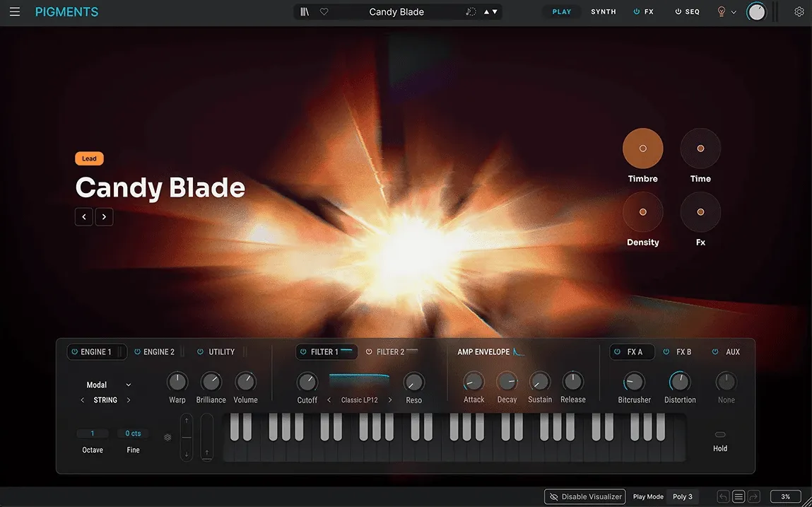Expand the Modal engine type dropdown
The image size is (812, 507).
(129, 385)
